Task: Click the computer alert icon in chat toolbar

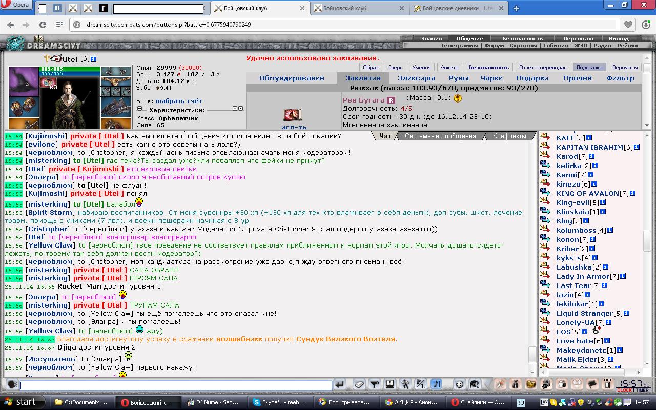Action: coord(390,384)
